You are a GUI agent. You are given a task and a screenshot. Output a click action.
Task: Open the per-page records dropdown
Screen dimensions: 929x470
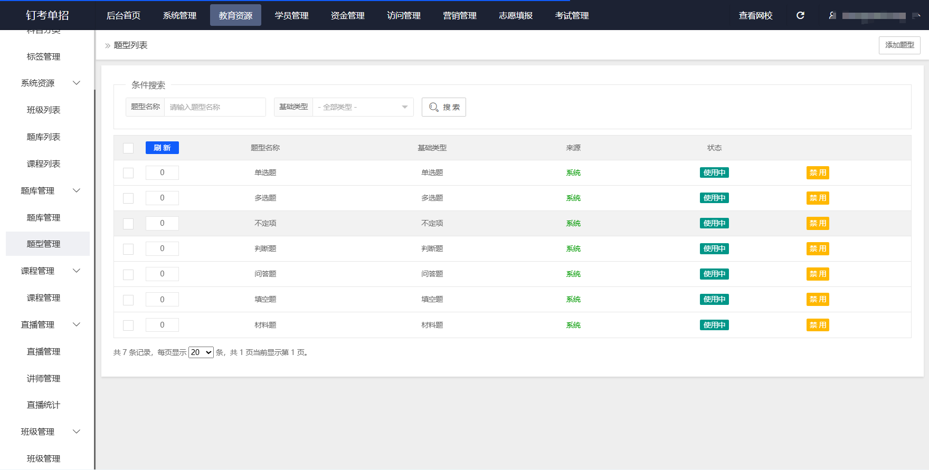click(201, 352)
